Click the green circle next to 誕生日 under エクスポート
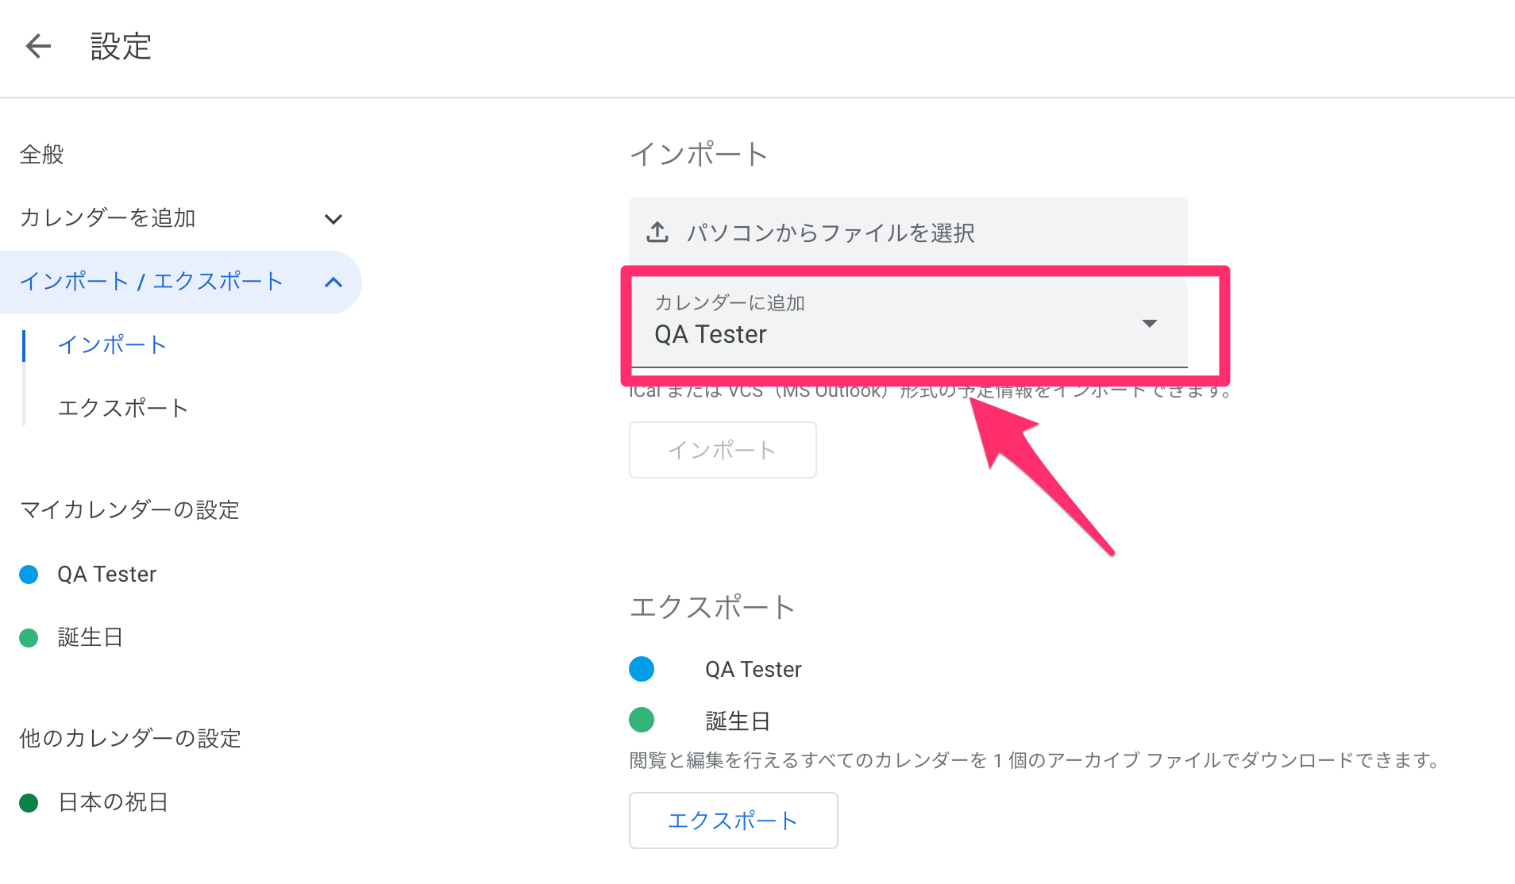 click(642, 720)
